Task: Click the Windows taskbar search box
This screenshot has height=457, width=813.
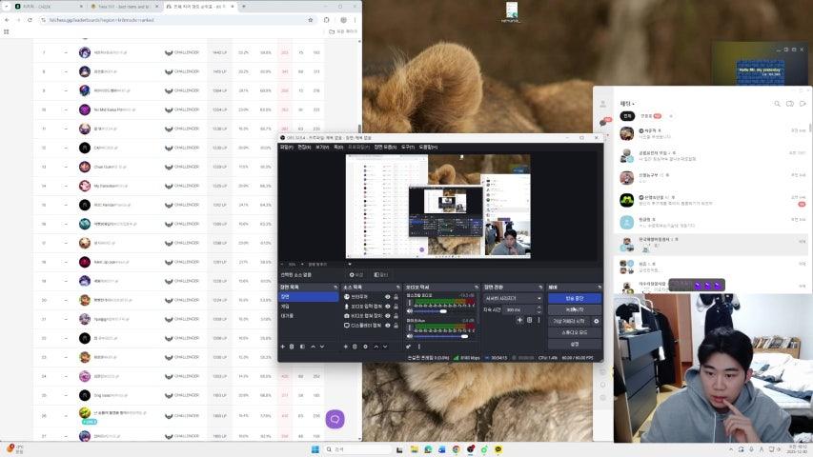Action: (x=355, y=449)
